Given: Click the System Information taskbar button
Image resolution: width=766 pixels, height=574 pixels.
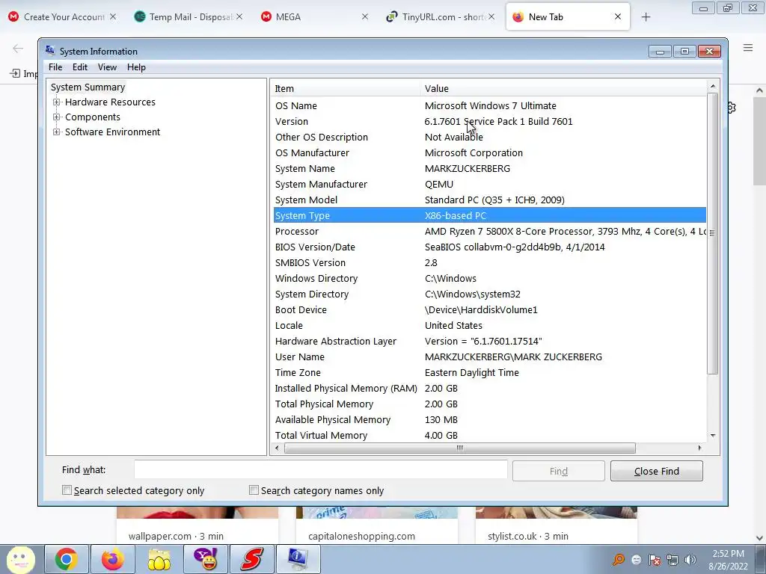Looking at the screenshot, I should (x=298, y=559).
